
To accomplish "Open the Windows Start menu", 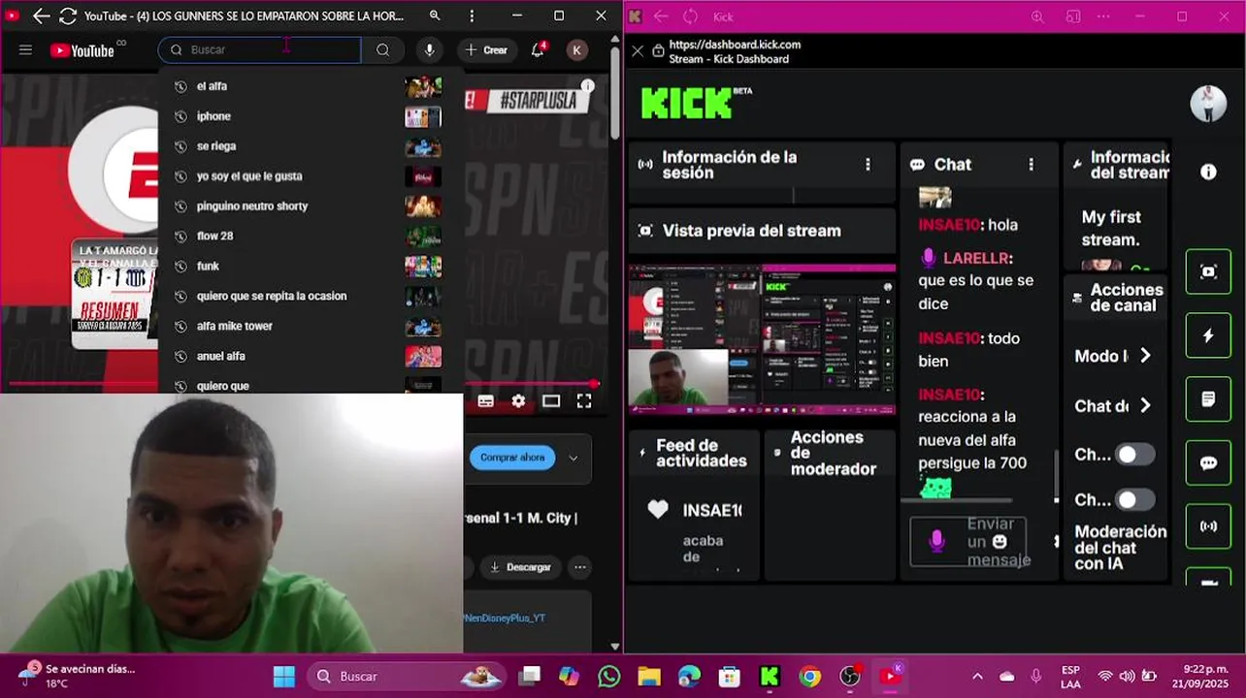I will (283, 676).
